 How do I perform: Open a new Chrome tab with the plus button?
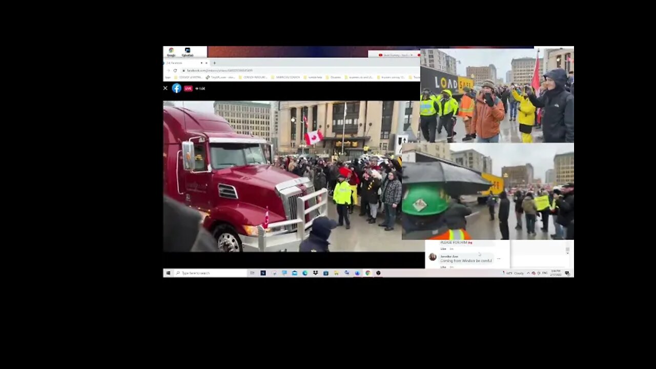214,63
